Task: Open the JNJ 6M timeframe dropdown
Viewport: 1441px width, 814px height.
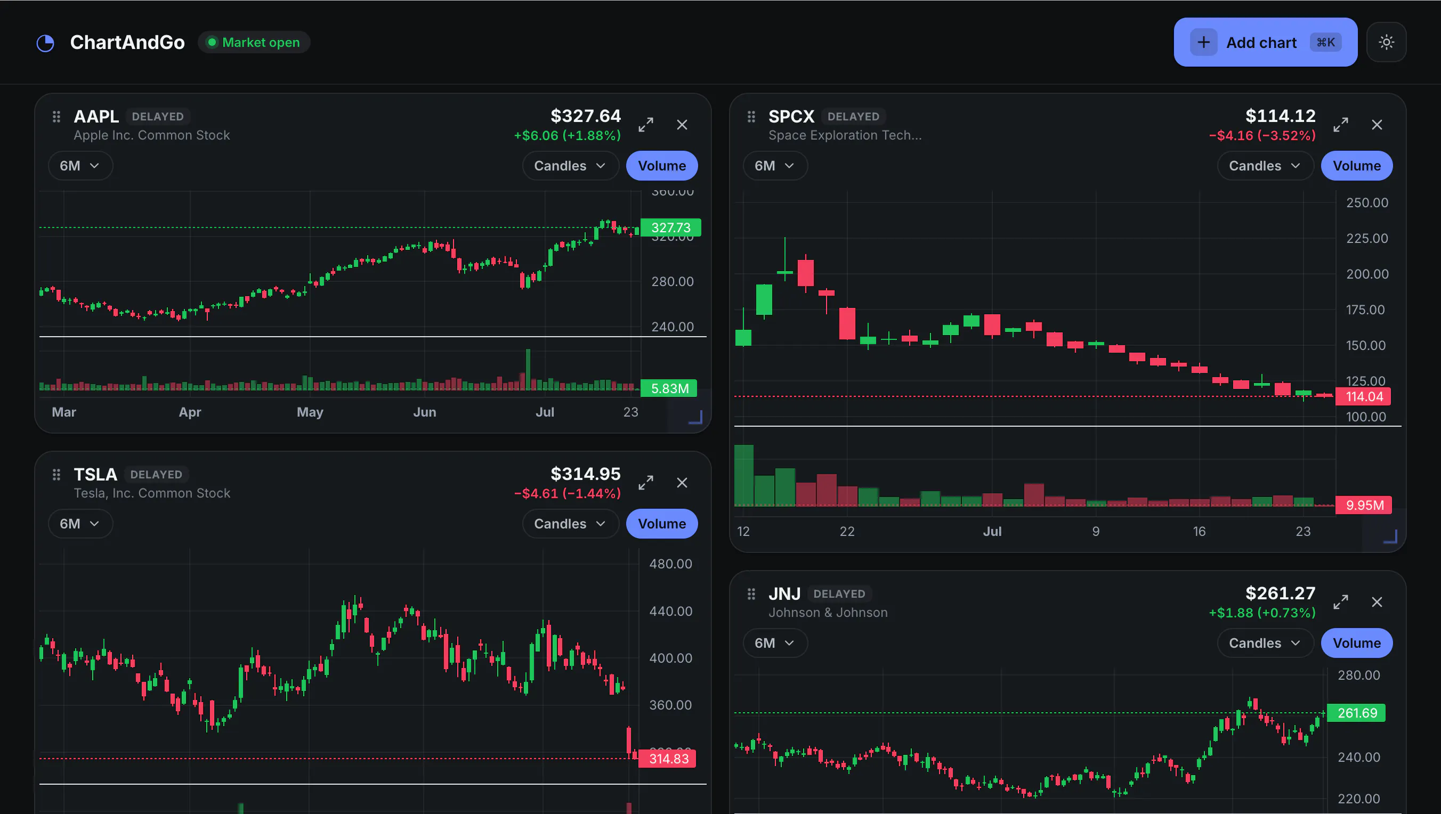Action: [775, 643]
